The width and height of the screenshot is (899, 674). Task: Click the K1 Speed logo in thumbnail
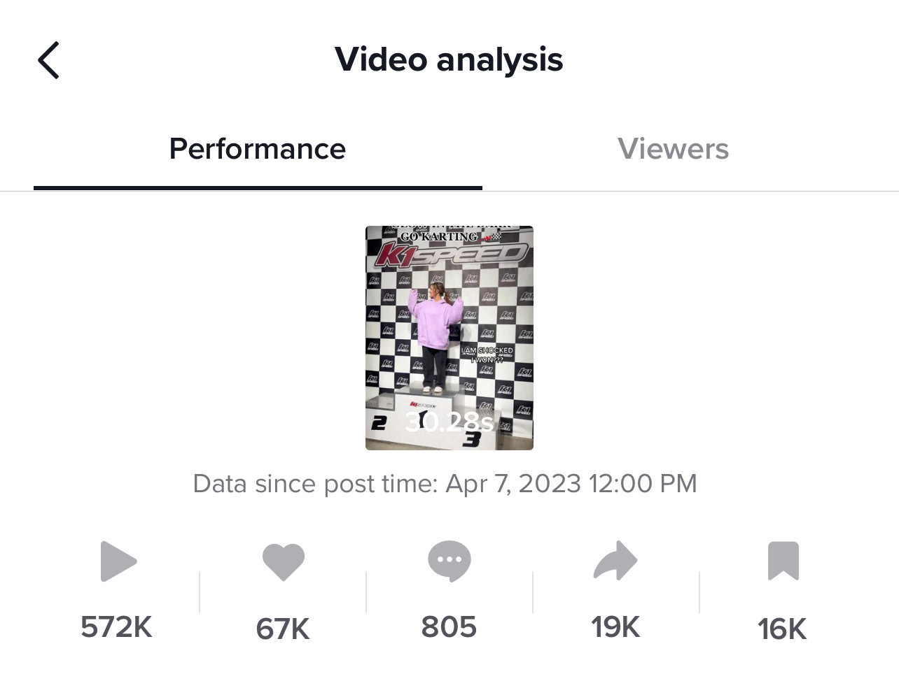pos(449,254)
